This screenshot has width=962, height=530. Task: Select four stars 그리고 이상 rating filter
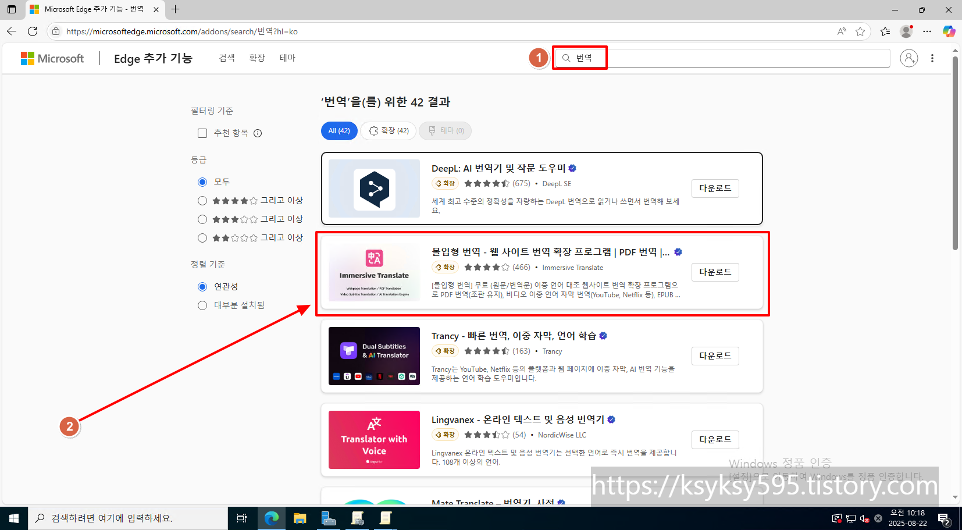[x=202, y=201]
